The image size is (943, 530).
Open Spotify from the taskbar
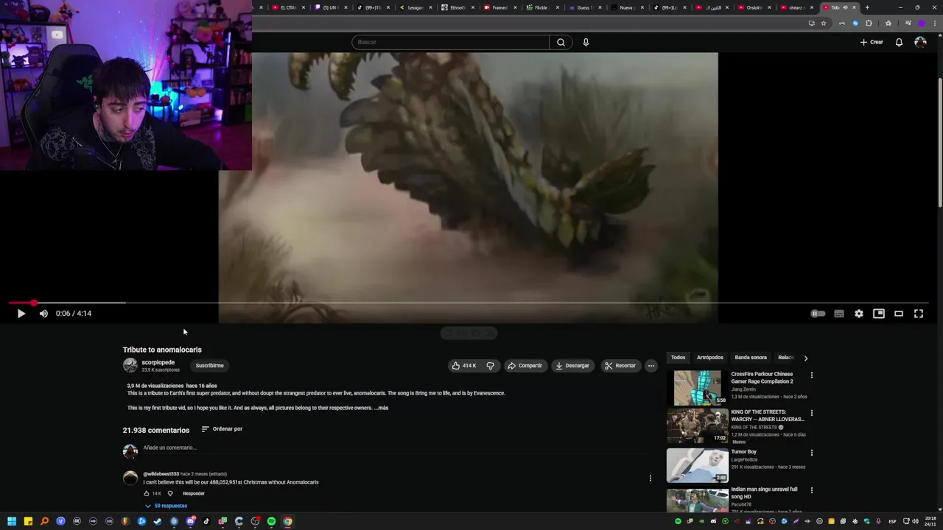click(x=271, y=521)
